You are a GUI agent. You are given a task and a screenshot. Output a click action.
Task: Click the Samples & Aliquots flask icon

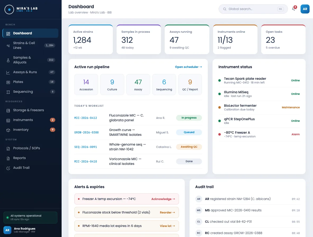point(8,60)
